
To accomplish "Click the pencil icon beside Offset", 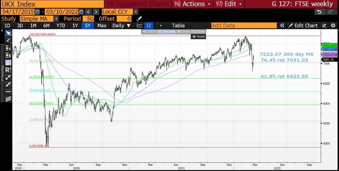I will [139, 19].
